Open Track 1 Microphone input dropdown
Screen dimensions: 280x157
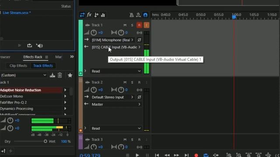coord(112,40)
